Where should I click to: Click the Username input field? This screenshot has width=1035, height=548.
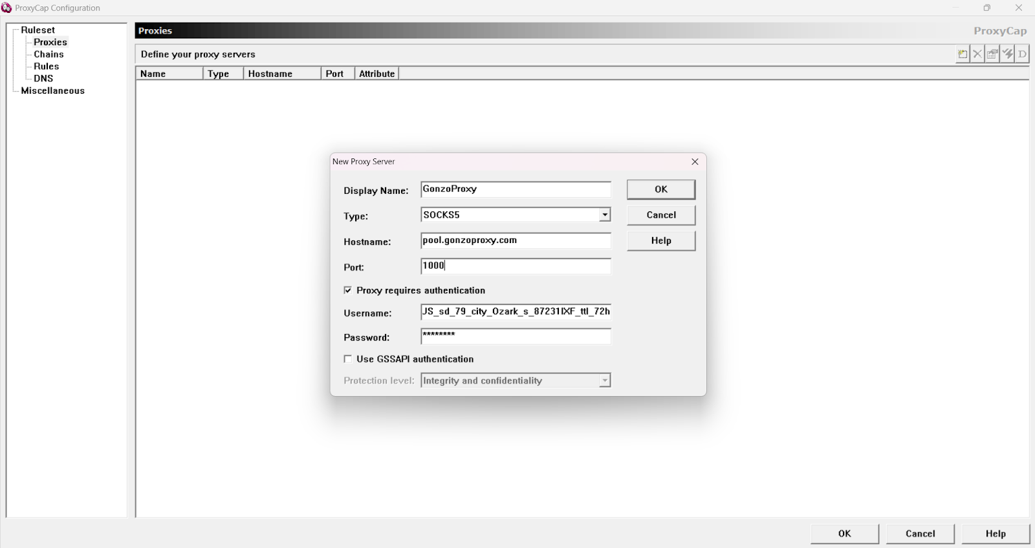point(516,311)
